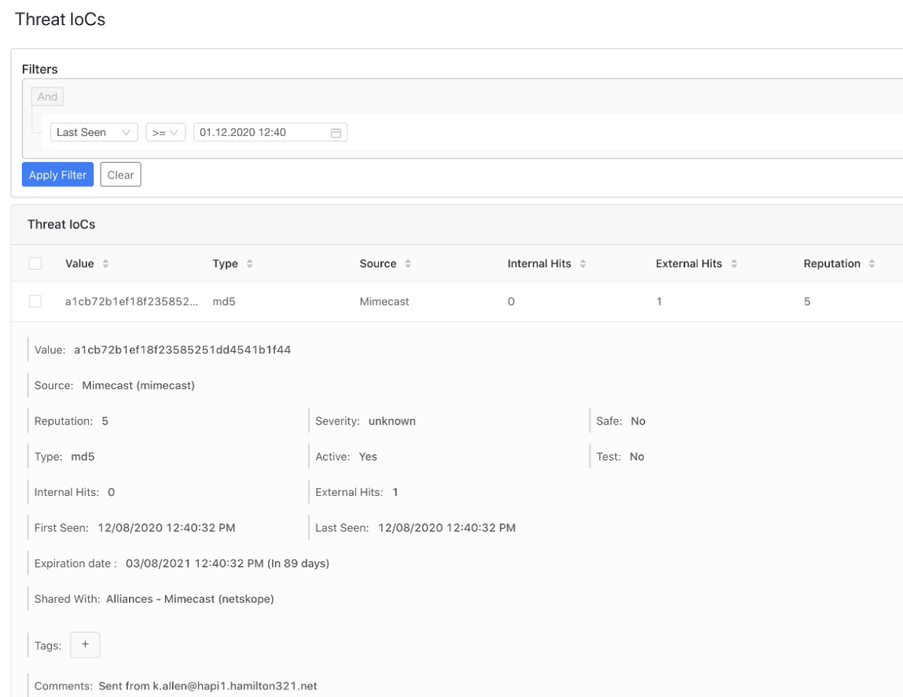The image size is (903, 697).
Task: Sort the Source column
Action: point(409,263)
